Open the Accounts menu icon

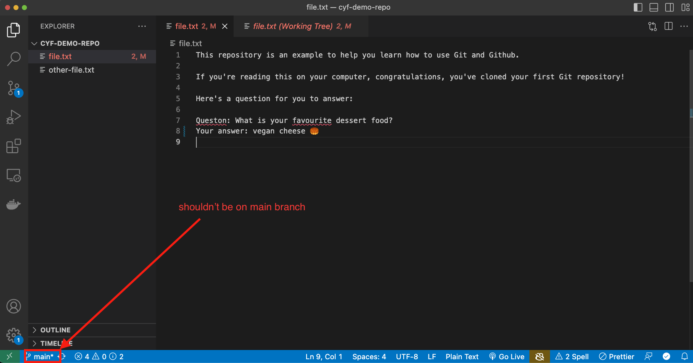[14, 306]
